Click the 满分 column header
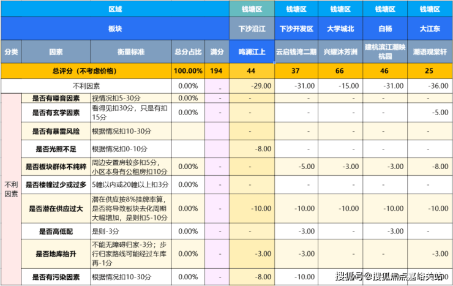The width and height of the screenshot is (453, 286). (x=217, y=51)
